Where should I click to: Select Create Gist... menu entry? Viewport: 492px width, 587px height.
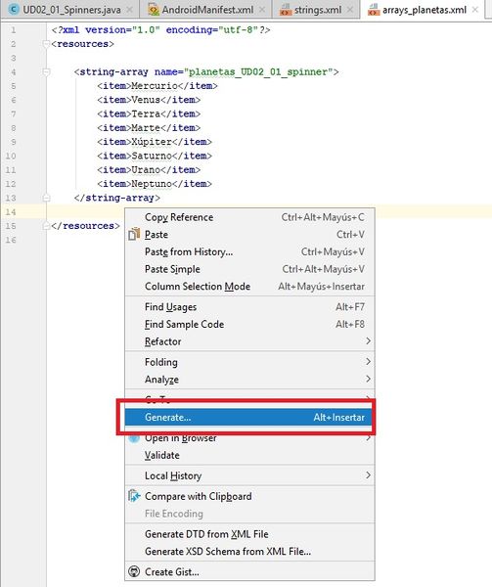coord(249,572)
